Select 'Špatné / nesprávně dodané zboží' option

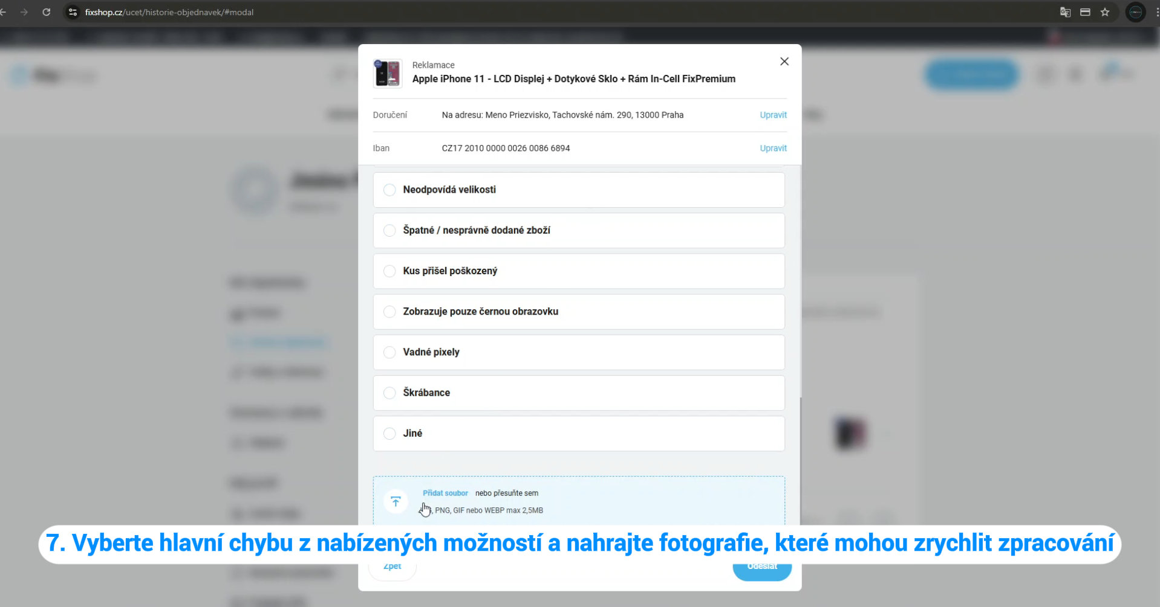390,230
